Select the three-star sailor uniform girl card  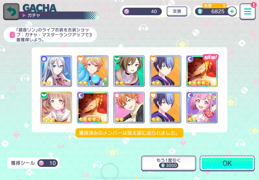point(56,107)
